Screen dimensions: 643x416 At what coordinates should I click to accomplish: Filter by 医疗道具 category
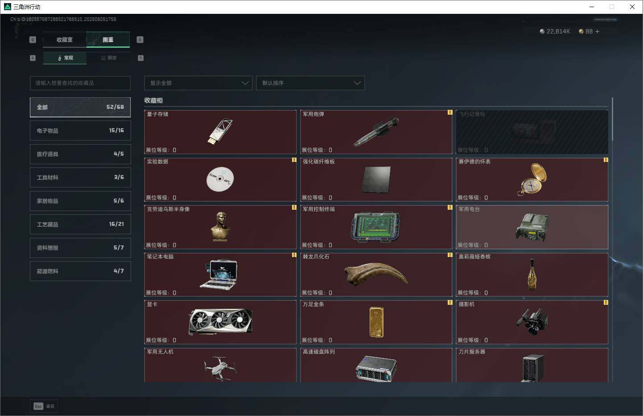(x=80, y=154)
